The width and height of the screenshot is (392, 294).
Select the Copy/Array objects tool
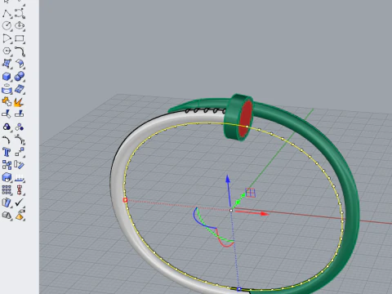7,165
